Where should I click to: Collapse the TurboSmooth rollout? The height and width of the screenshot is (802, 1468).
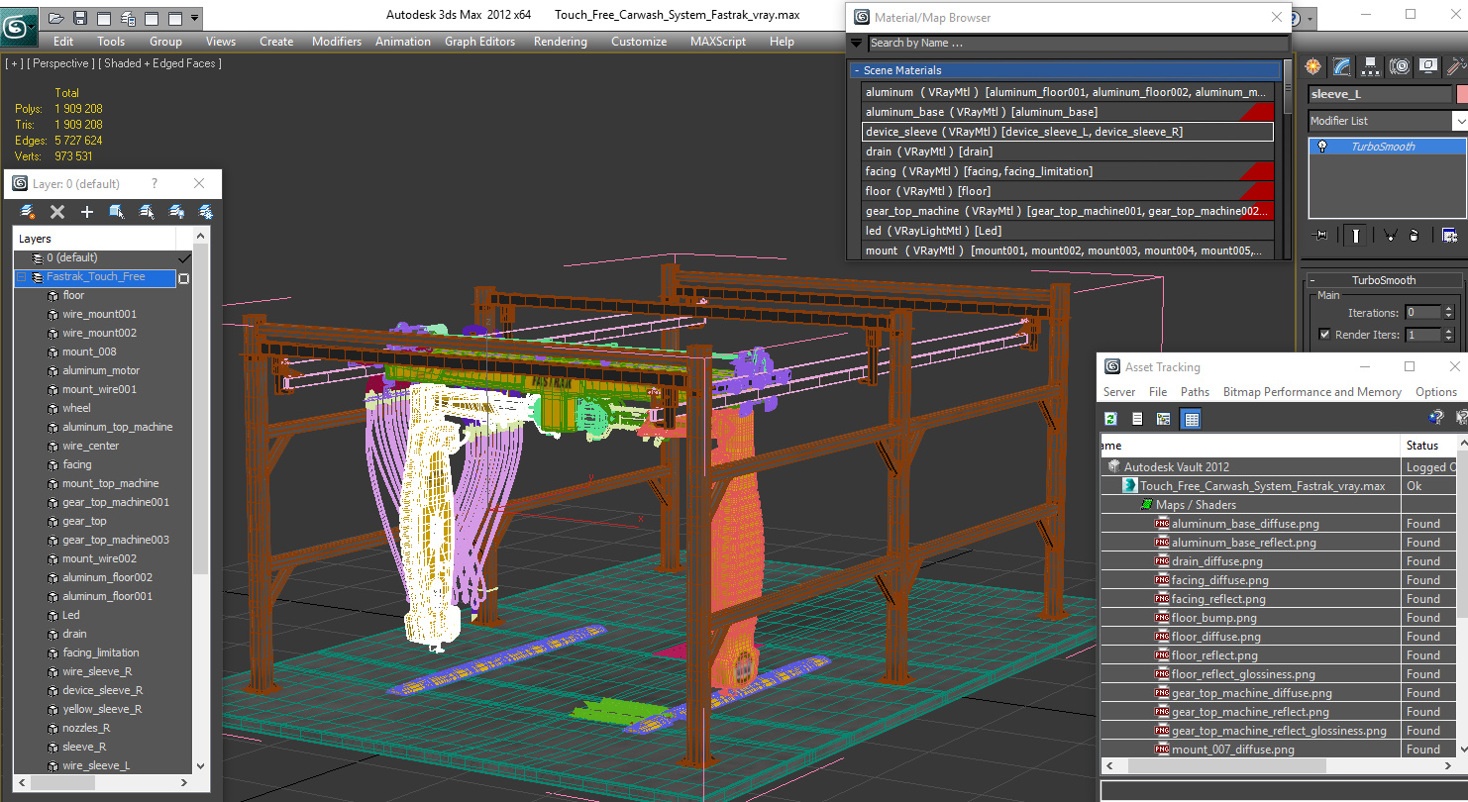point(1384,280)
